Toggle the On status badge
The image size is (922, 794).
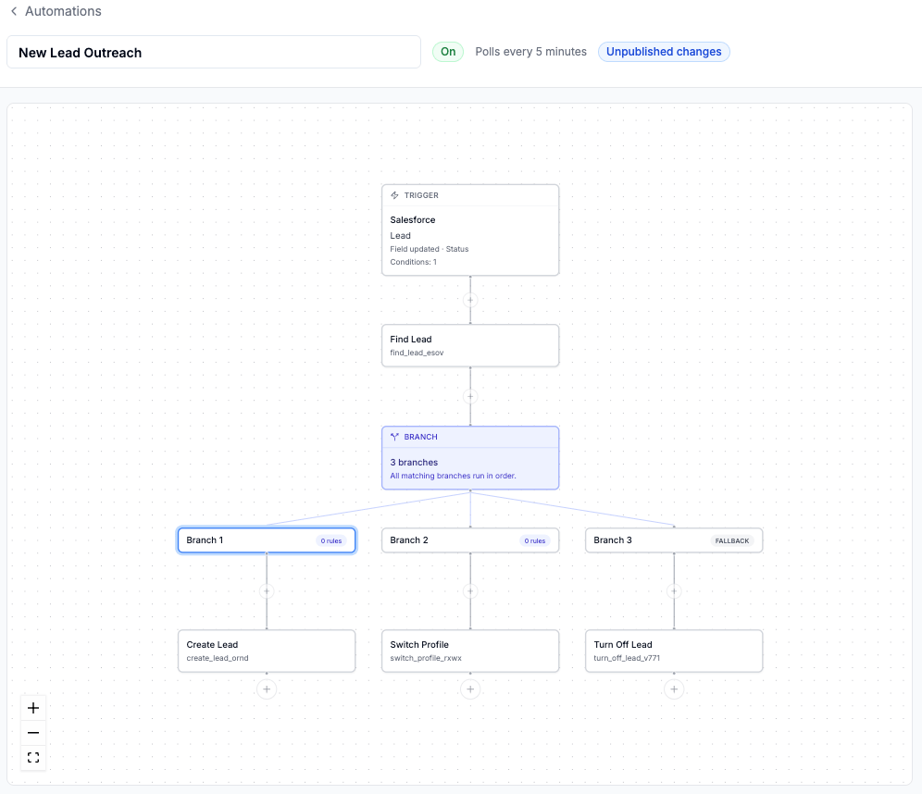click(x=448, y=52)
